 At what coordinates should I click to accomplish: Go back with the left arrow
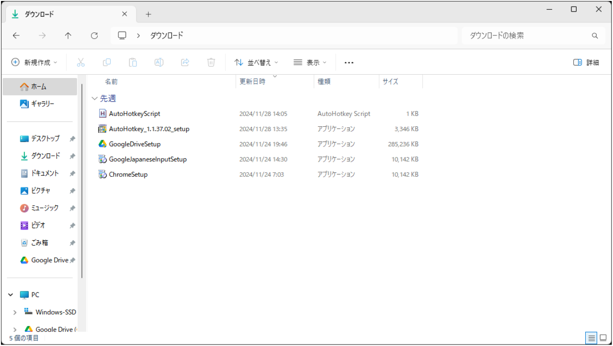click(16, 35)
